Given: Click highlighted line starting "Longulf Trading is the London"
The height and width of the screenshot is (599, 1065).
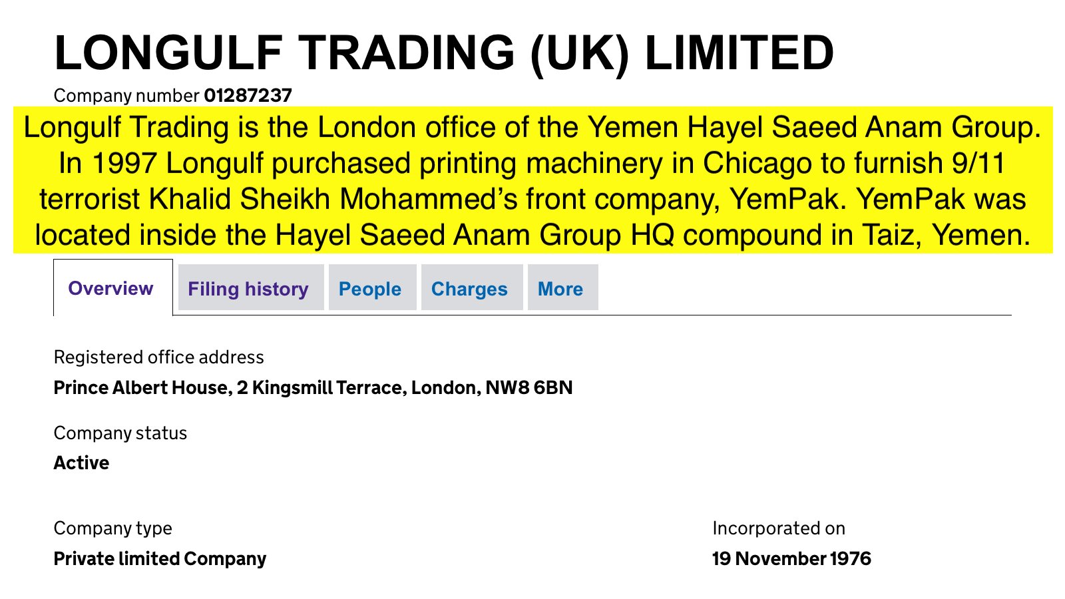Looking at the screenshot, I should tap(532, 127).
